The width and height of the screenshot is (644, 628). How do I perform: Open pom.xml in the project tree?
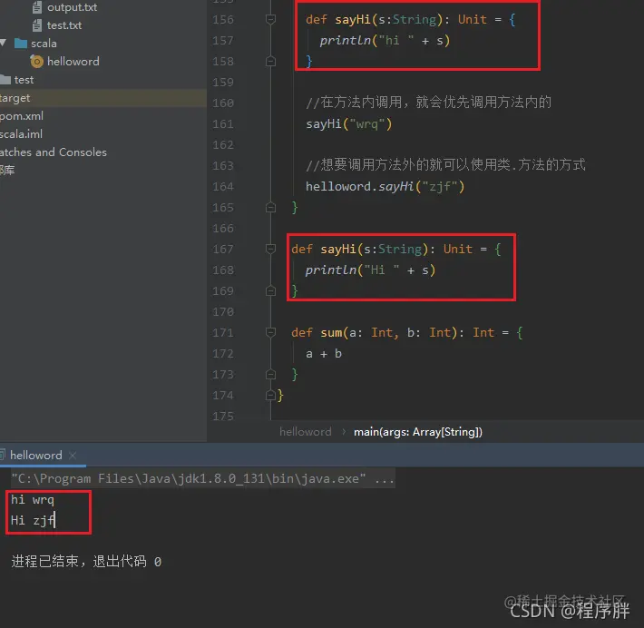(22, 116)
